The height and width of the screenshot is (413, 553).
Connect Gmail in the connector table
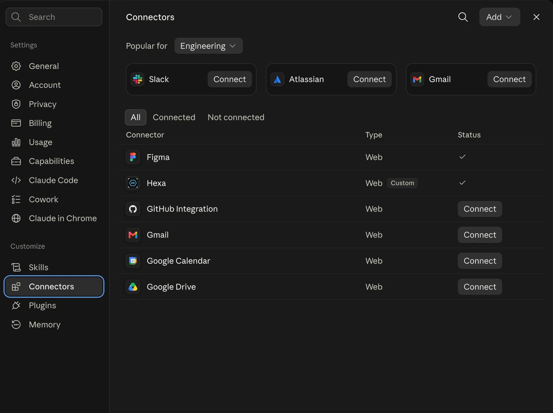pos(480,235)
